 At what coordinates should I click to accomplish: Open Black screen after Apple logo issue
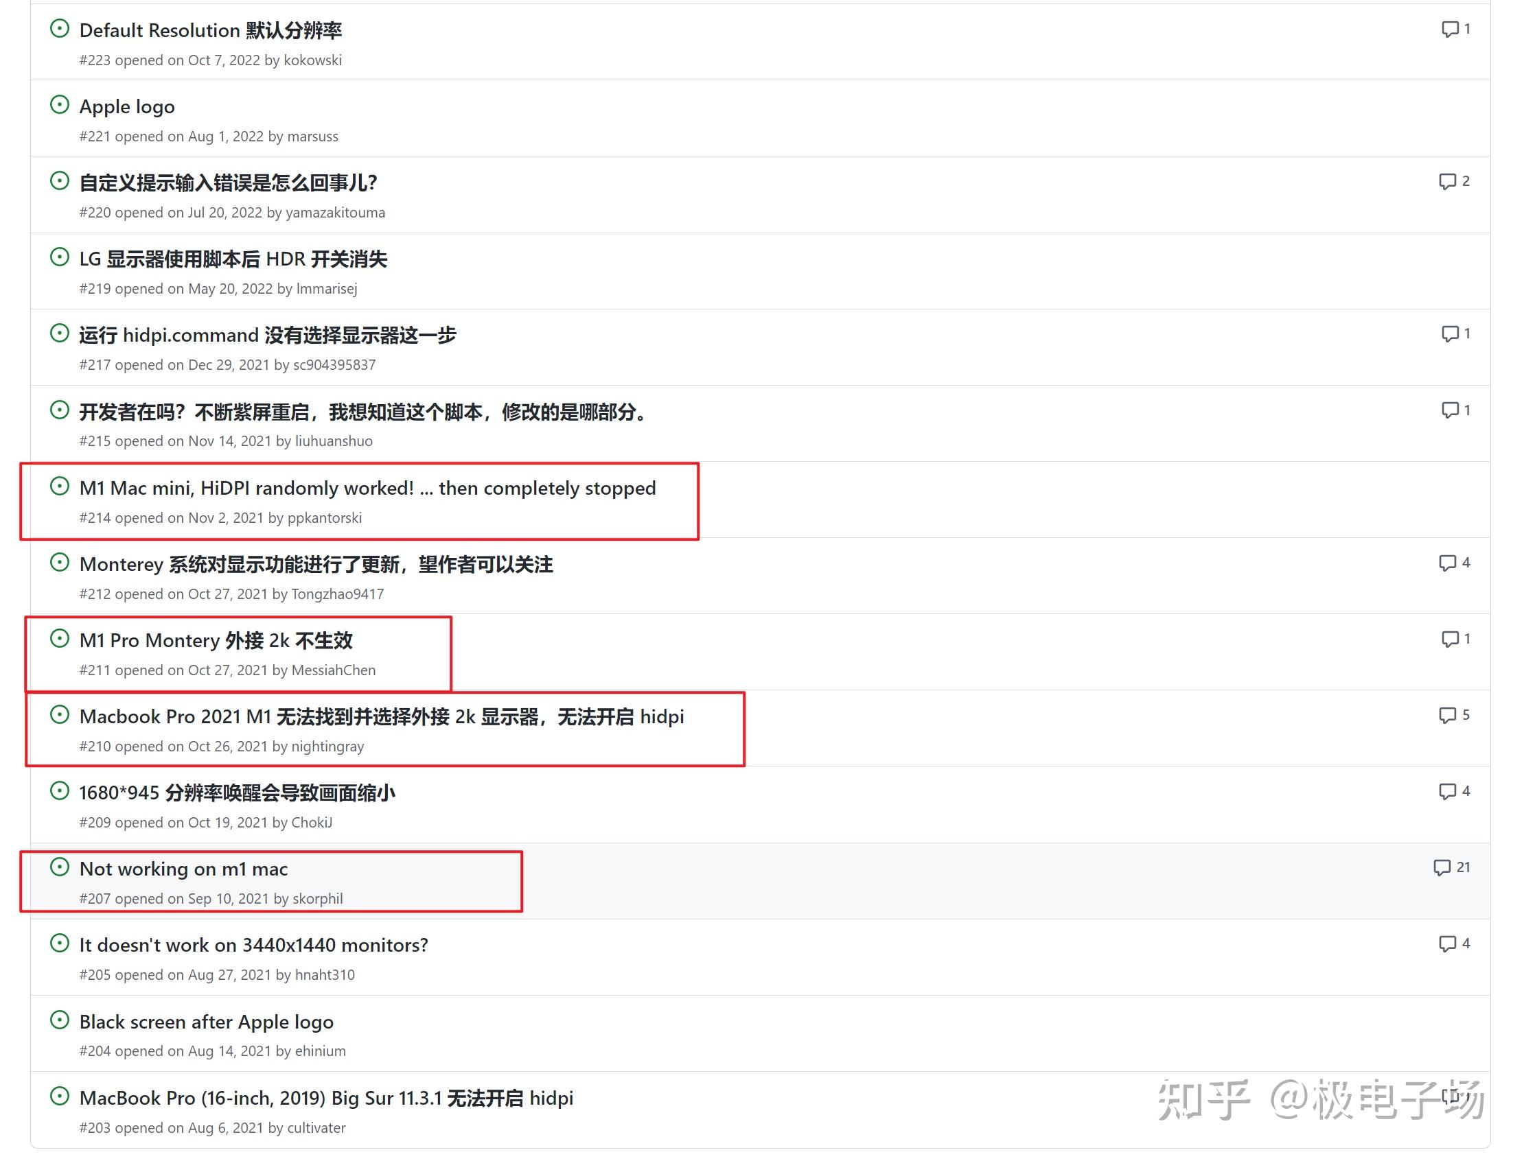pyautogui.click(x=206, y=1021)
